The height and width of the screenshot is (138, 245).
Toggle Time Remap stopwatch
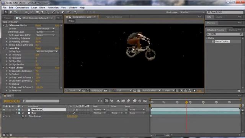pyautogui.click(x=23, y=116)
